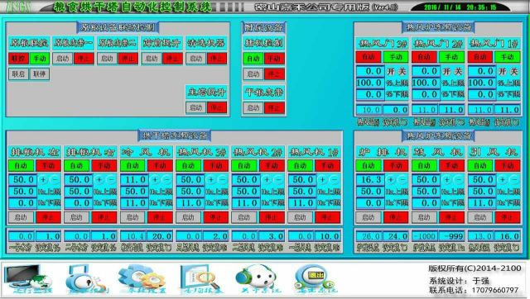
Task: Open the magnifier report query icon
Action: coord(200,278)
